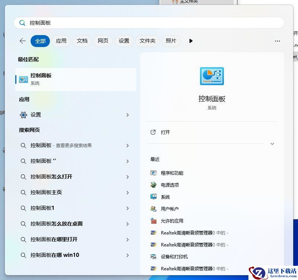This screenshot has height=280, width=298.
Task: Click 打开 to launch Control Panel
Action: pyautogui.click(x=165, y=132)
